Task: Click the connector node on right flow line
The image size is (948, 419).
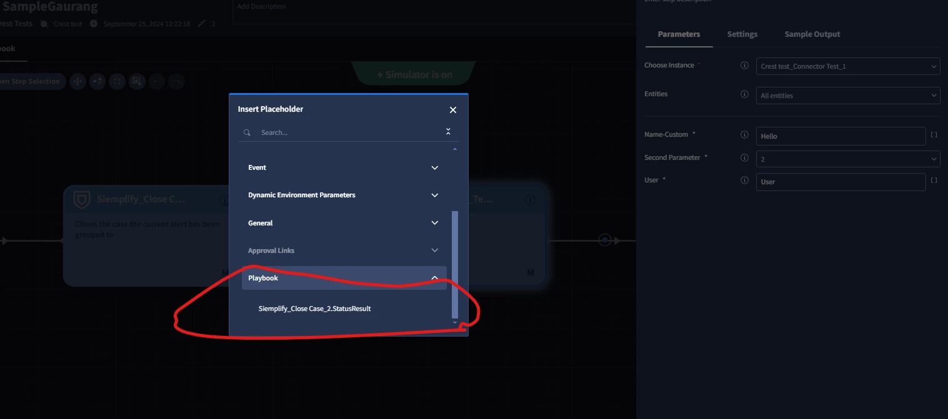Action: 604,240
